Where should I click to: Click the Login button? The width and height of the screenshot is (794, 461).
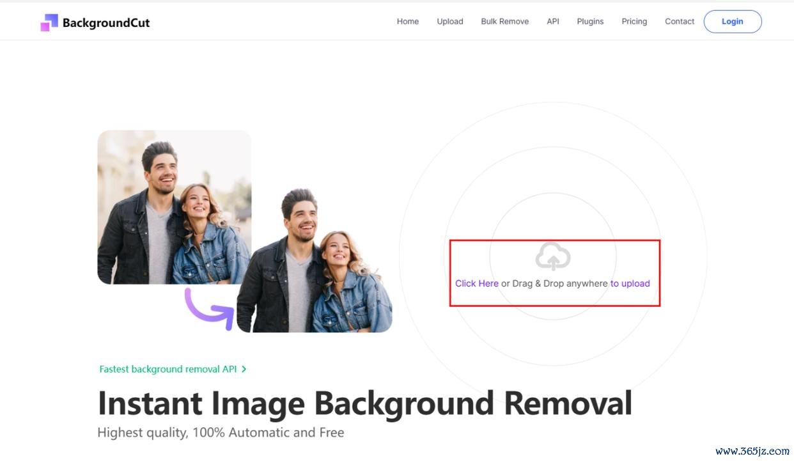(x=733, y=21)
